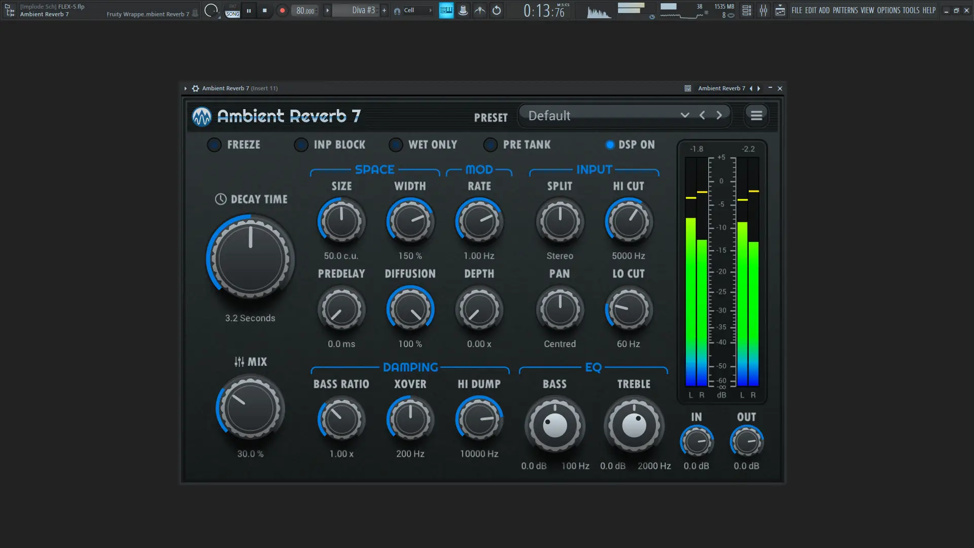This screenshot has height=548, width=974.
Task: Click the hamburger menu on Ambient Reverb 7
Action: point(756,115)
